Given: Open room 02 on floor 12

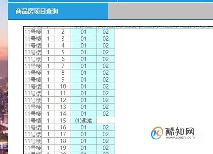Looking at the screenshot, I should click(106, 100).
